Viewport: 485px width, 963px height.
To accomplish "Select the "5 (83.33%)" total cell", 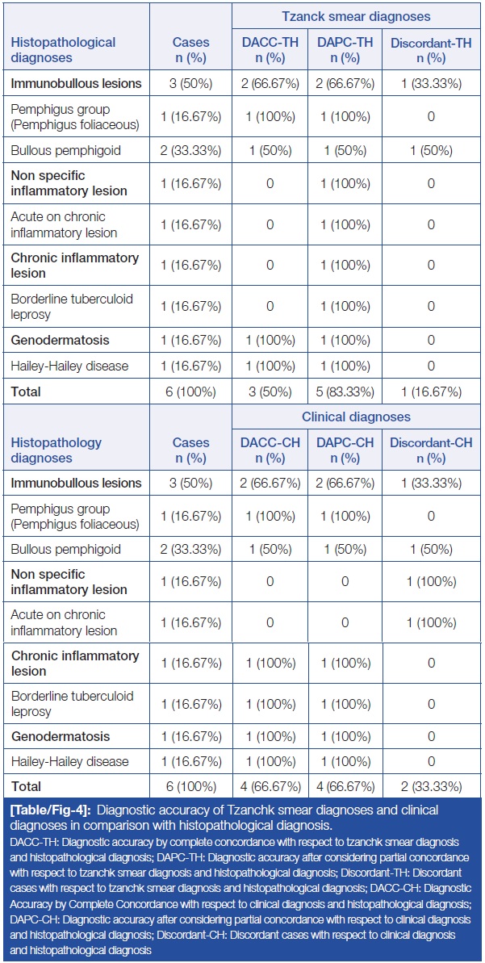I will point(350,392).
